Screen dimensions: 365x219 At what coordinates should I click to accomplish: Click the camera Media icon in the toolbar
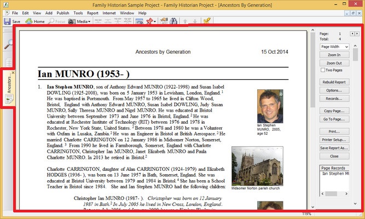pos(72,21)
